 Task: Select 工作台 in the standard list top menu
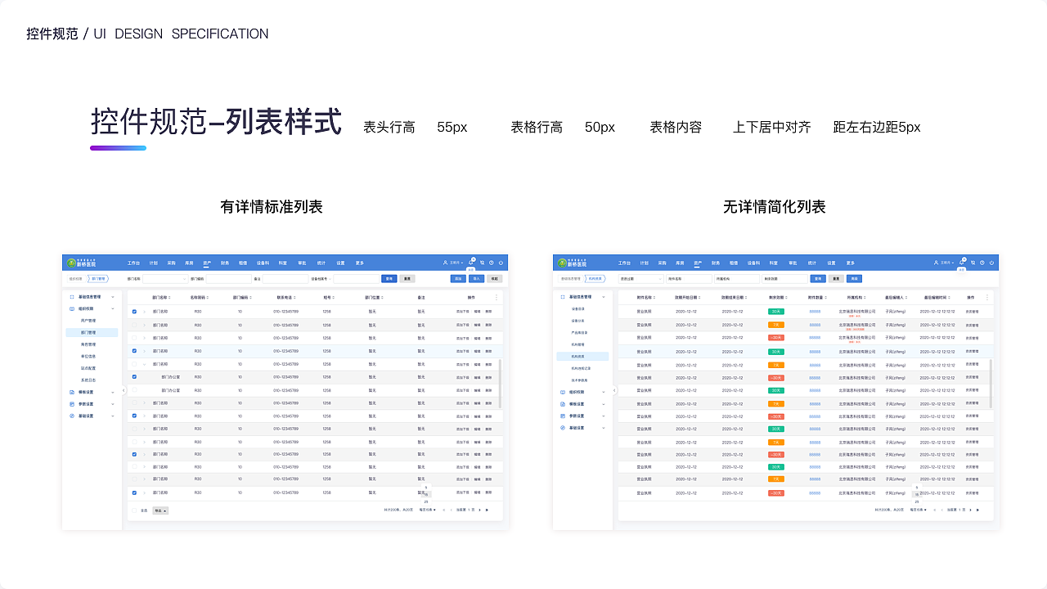coord(133,263)
